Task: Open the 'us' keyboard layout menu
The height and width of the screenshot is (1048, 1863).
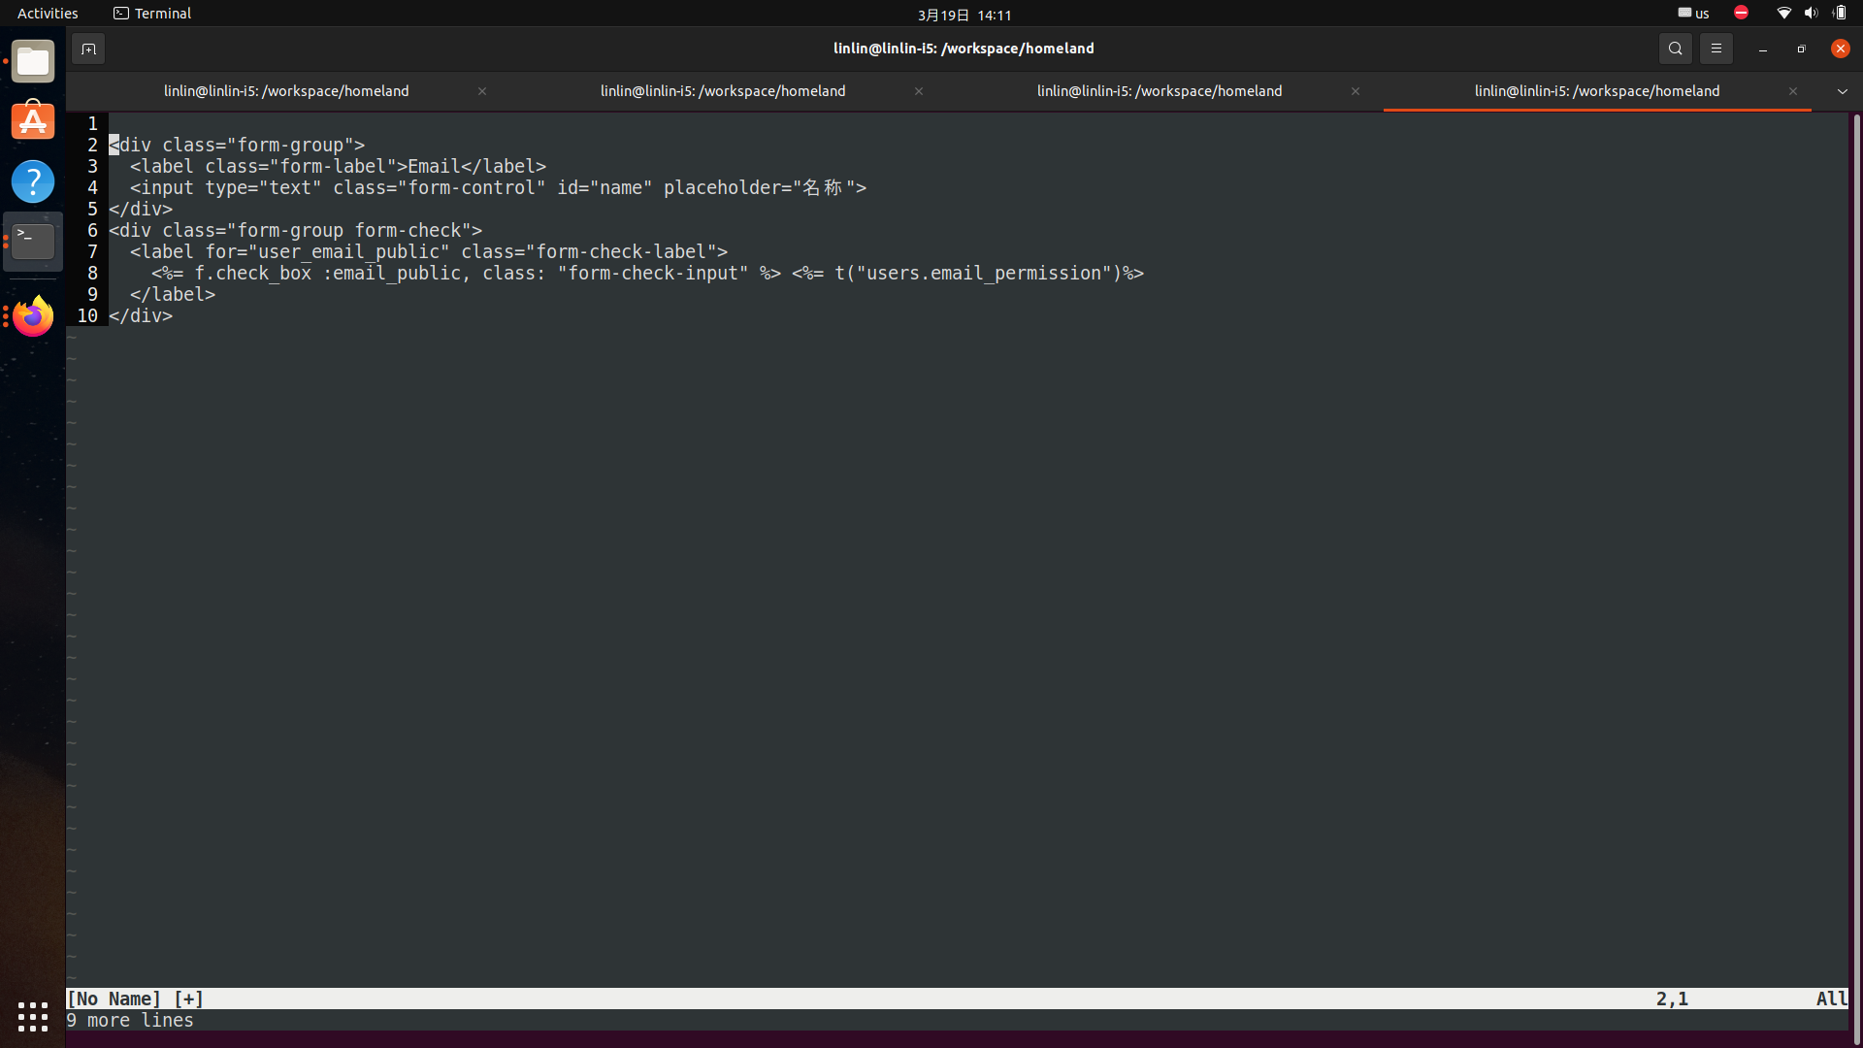Action: (1694, 14)
